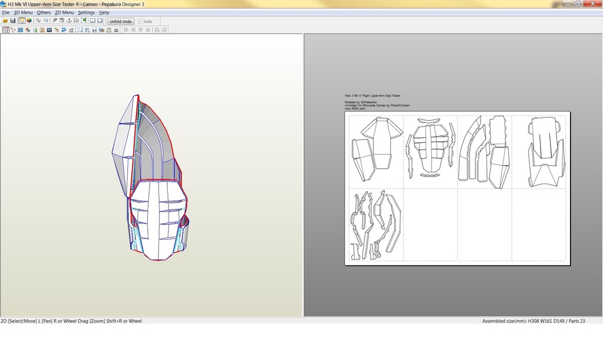The width and height of the screenshot is (603, 339).
Task: Click the Open file folder icon
Action: coord(5,21)
